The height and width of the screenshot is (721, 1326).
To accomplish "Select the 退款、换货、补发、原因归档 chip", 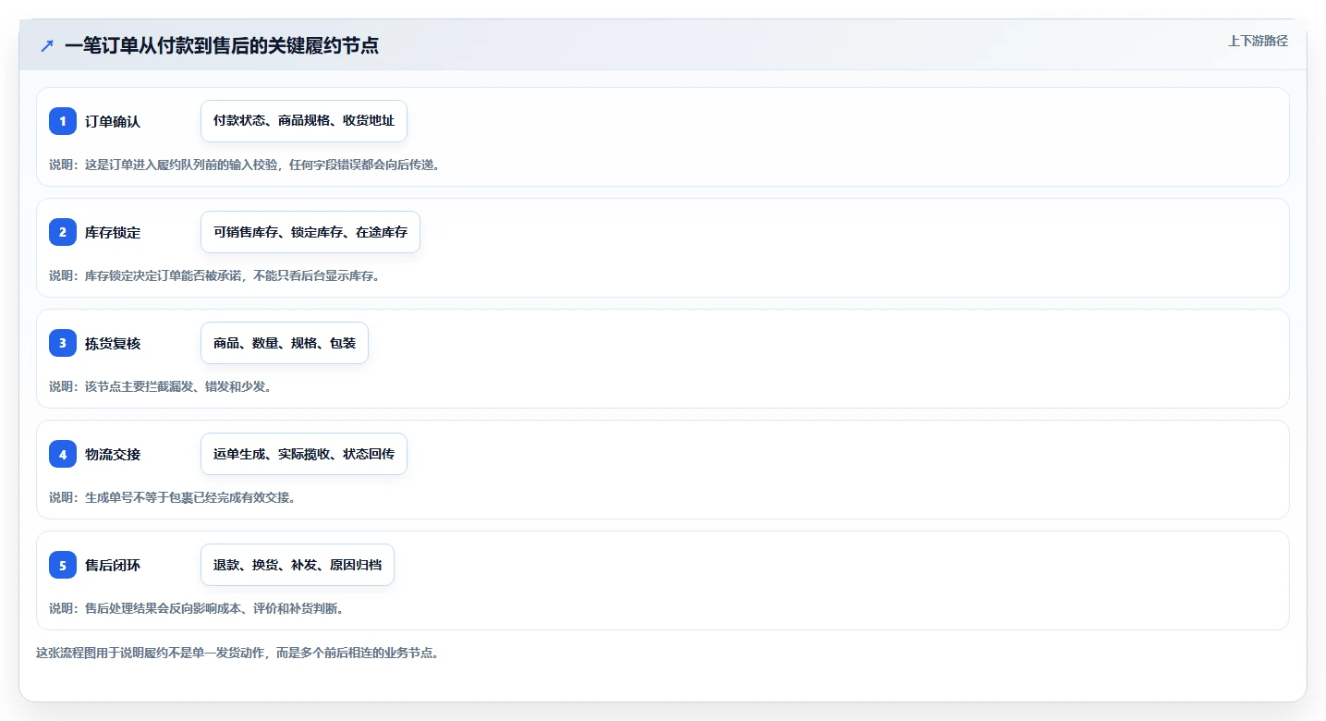I will click(x=298, y=565).
